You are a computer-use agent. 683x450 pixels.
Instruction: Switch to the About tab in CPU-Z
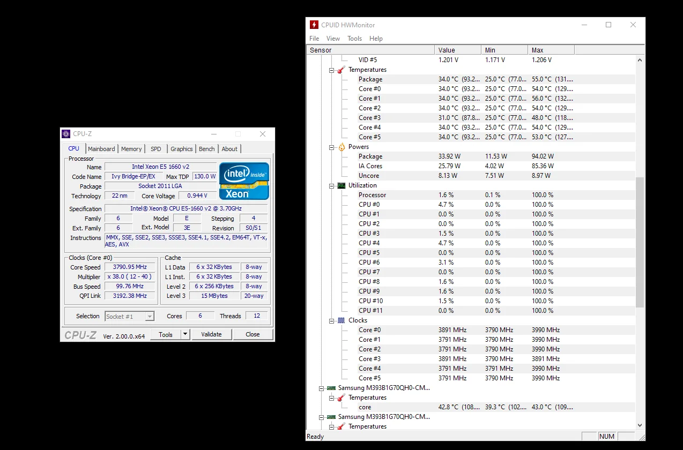229,149
